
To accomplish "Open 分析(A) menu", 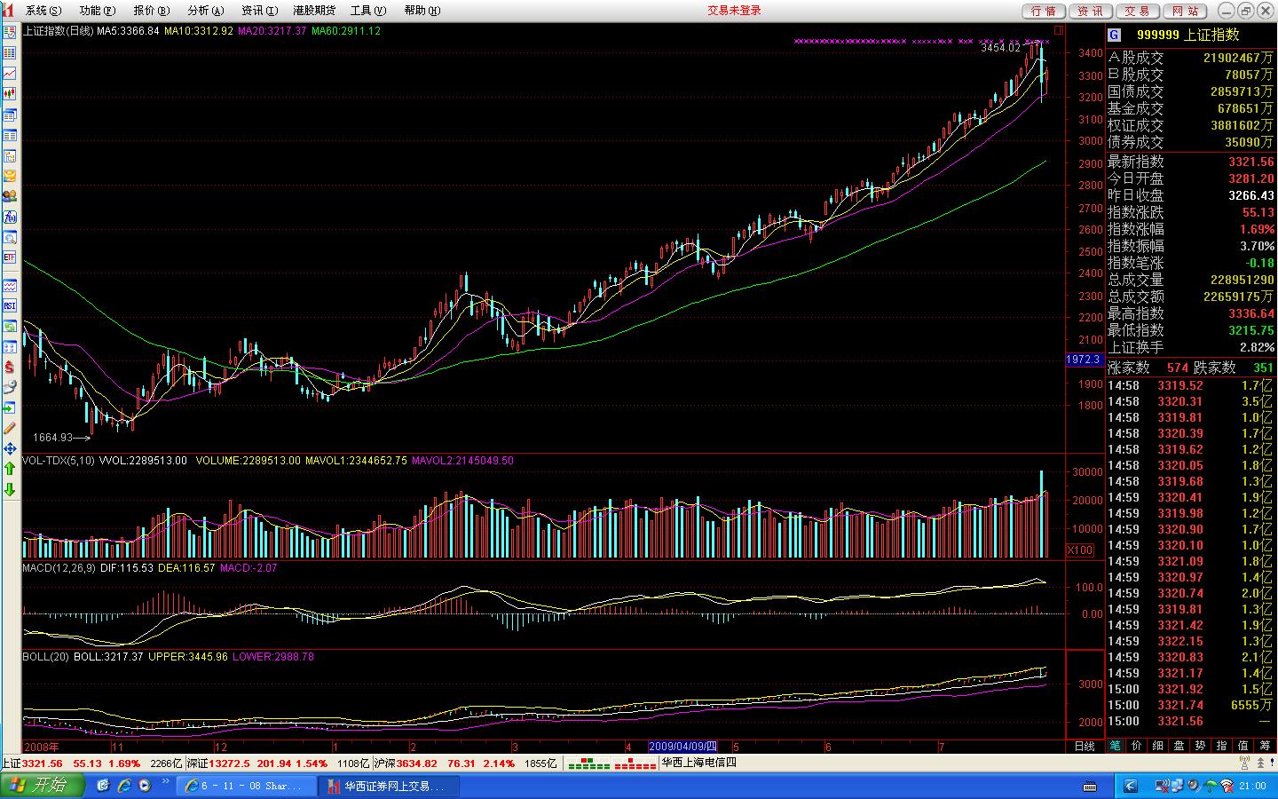I will point(205,11).
